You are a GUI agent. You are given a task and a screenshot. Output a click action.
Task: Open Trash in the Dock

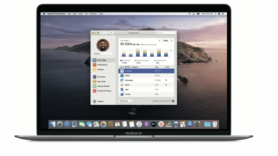point(215,124)
